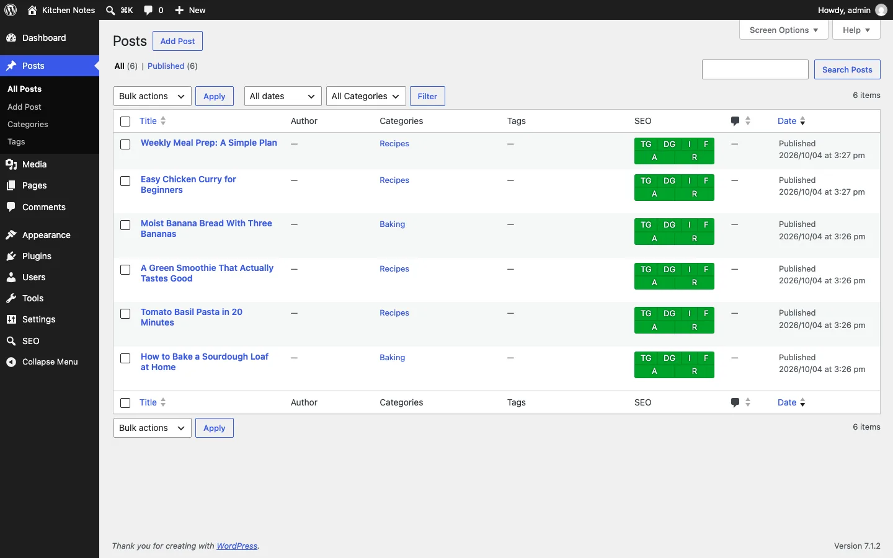
Task: Click Howdy, admin account text
Action: tap(844, 10)
